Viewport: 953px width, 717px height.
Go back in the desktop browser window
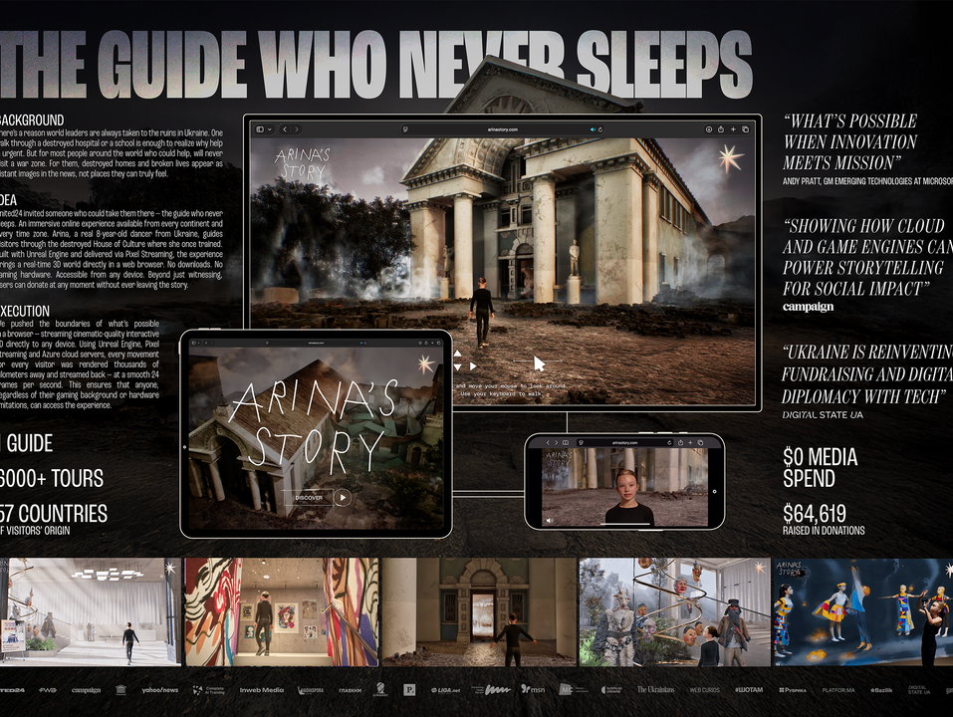(285, 129)
